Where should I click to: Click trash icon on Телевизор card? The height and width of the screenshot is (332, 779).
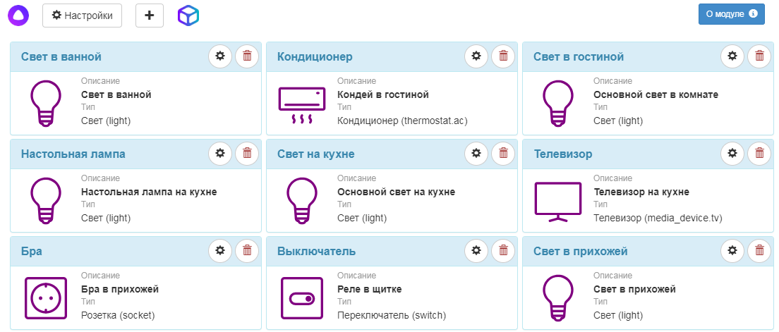(x=759, y=154)
